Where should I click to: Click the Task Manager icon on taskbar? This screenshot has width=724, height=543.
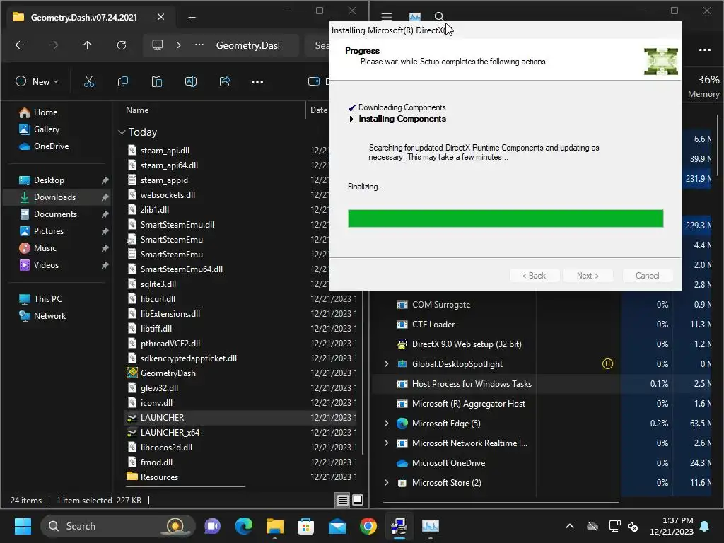coord(431,526)
